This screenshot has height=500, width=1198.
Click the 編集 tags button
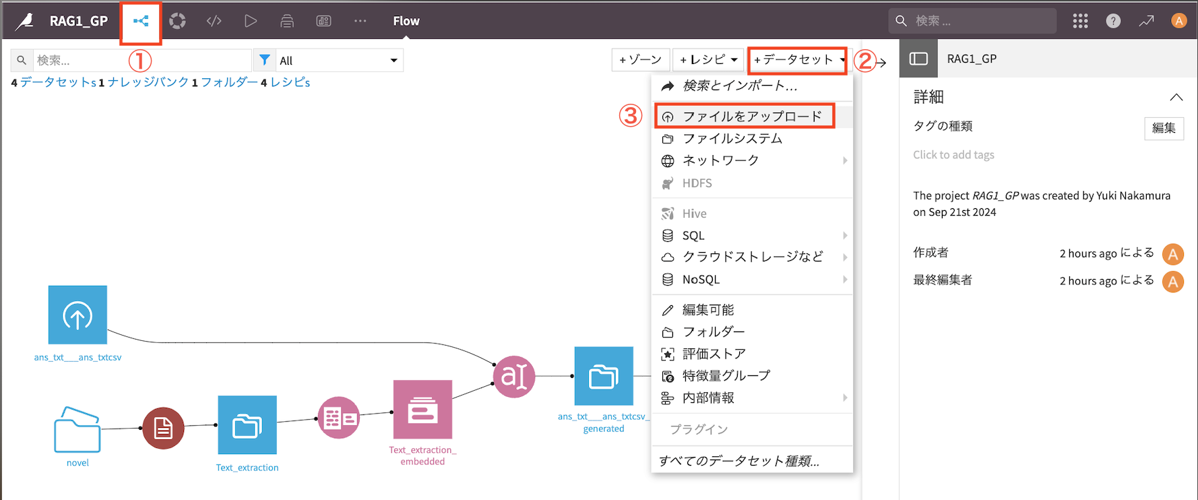coord(1164,128)
